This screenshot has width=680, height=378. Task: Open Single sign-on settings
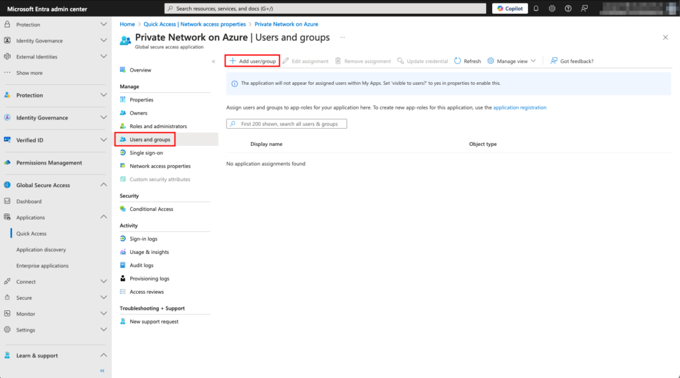[x=146, y=153]
